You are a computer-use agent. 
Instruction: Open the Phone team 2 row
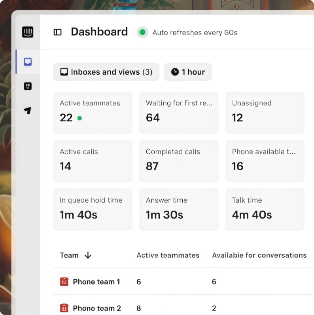pyautogui.click(x=97, y=308)
